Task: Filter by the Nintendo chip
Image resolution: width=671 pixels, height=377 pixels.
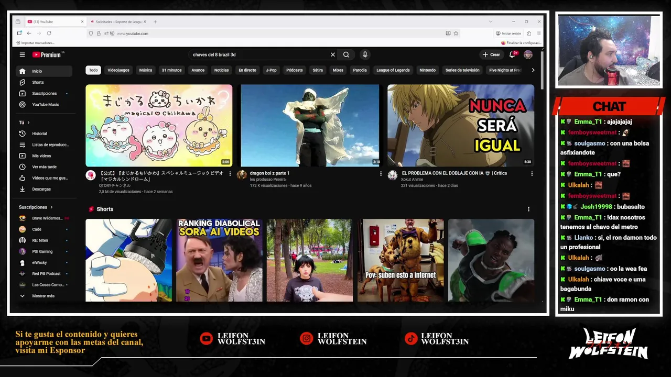Action: [427, 70]
